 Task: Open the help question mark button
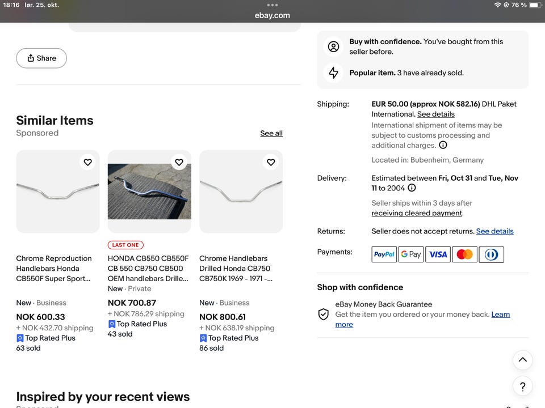pos(522,386)
